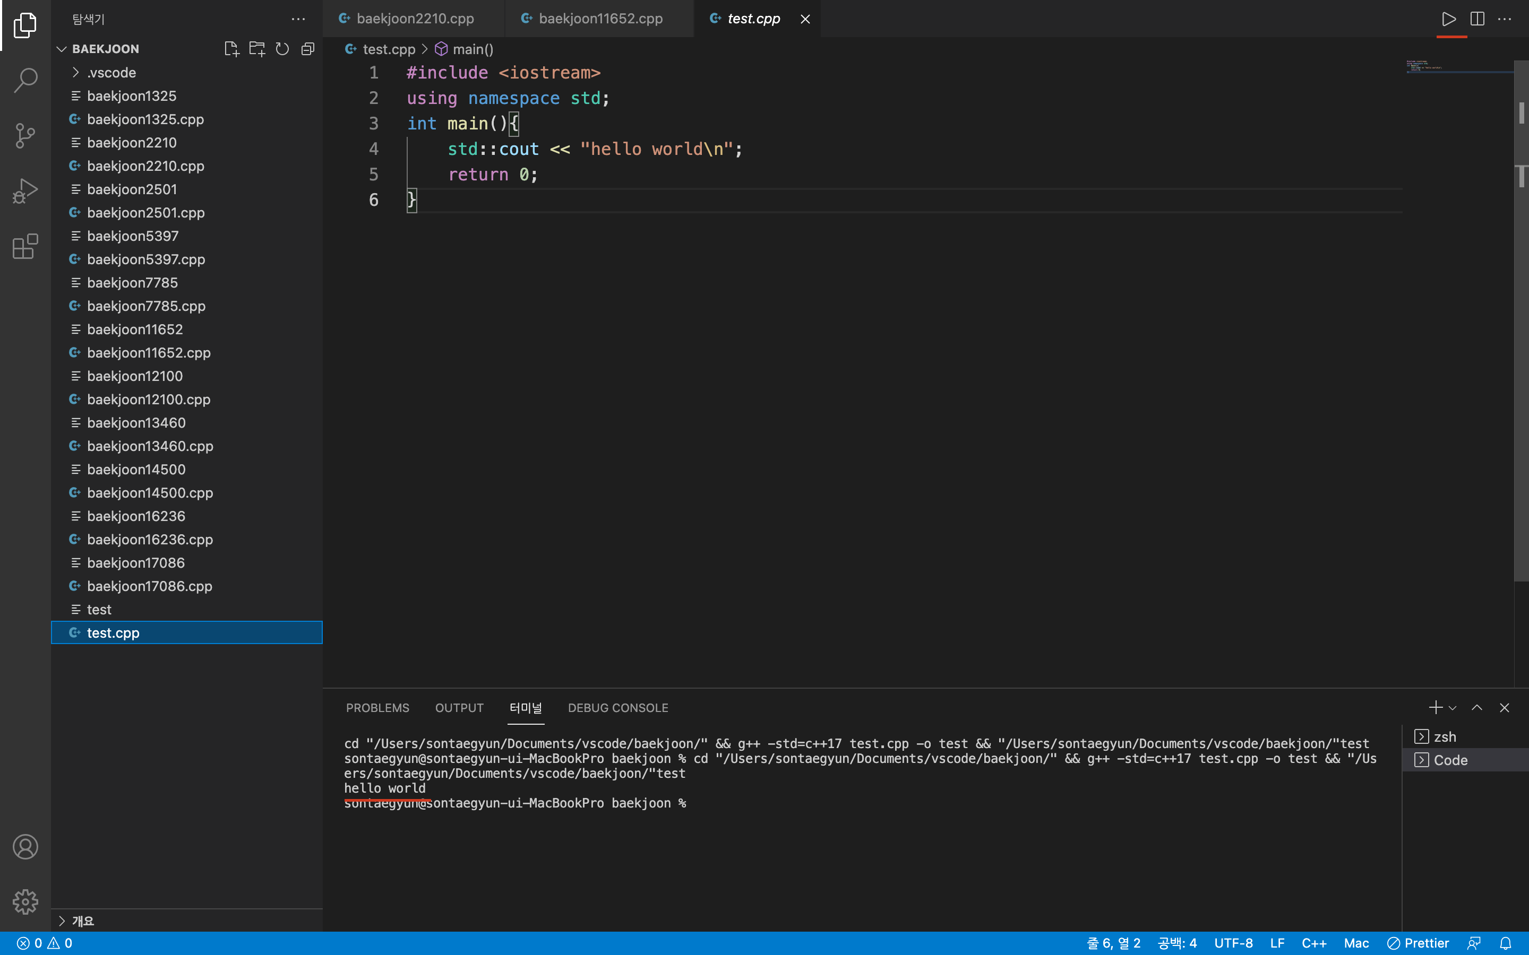This screenshot has width=1529, height=955.
Task: Run the code with the play button
Action: tap(1449, 19)
